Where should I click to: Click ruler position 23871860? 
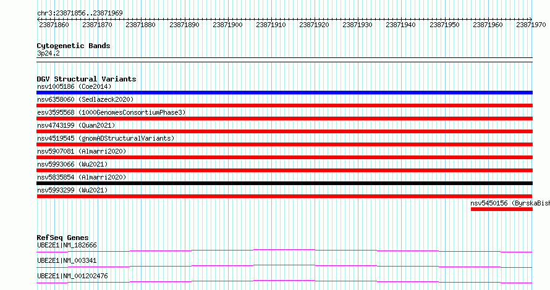54,25
